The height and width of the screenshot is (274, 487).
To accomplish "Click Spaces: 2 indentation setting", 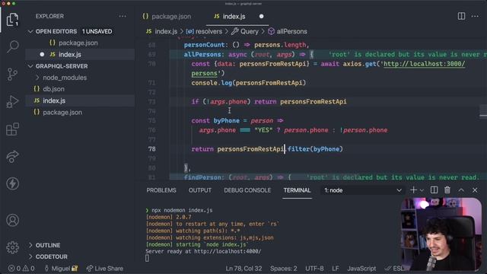I will (x=283, y=268).
